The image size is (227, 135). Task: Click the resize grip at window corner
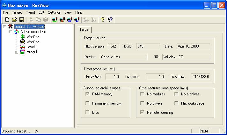click(x=223, y=131)
